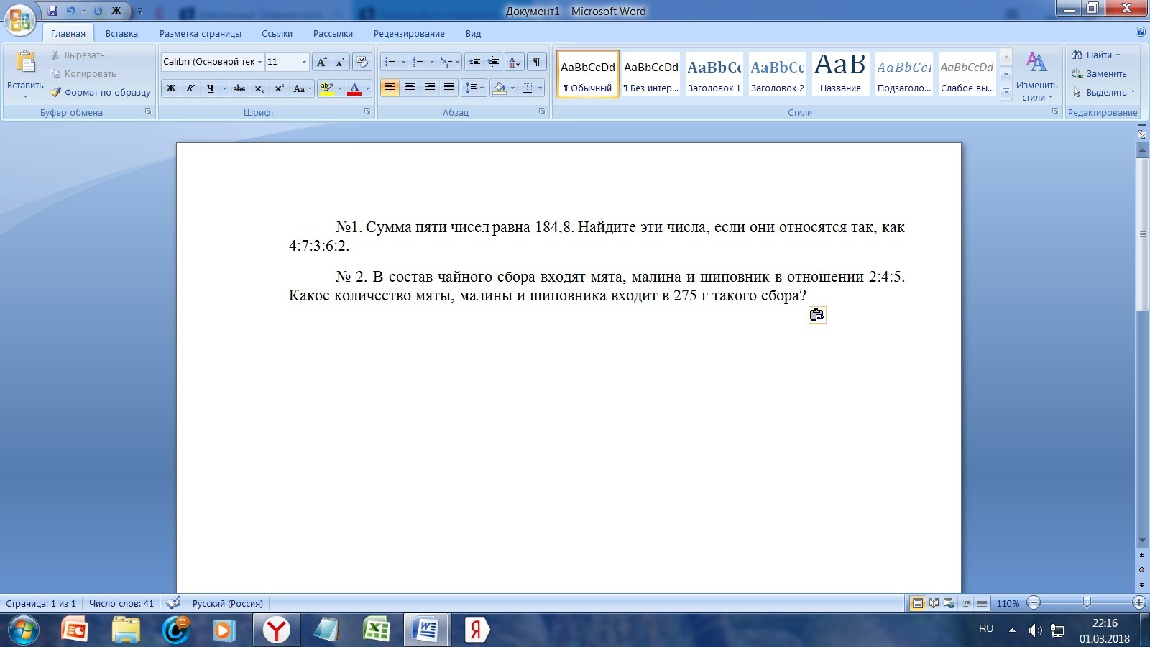Toggle bold formatting (Ж)
The height and width of the screenshot is (647, 1150).
click(x=171, y=88)
